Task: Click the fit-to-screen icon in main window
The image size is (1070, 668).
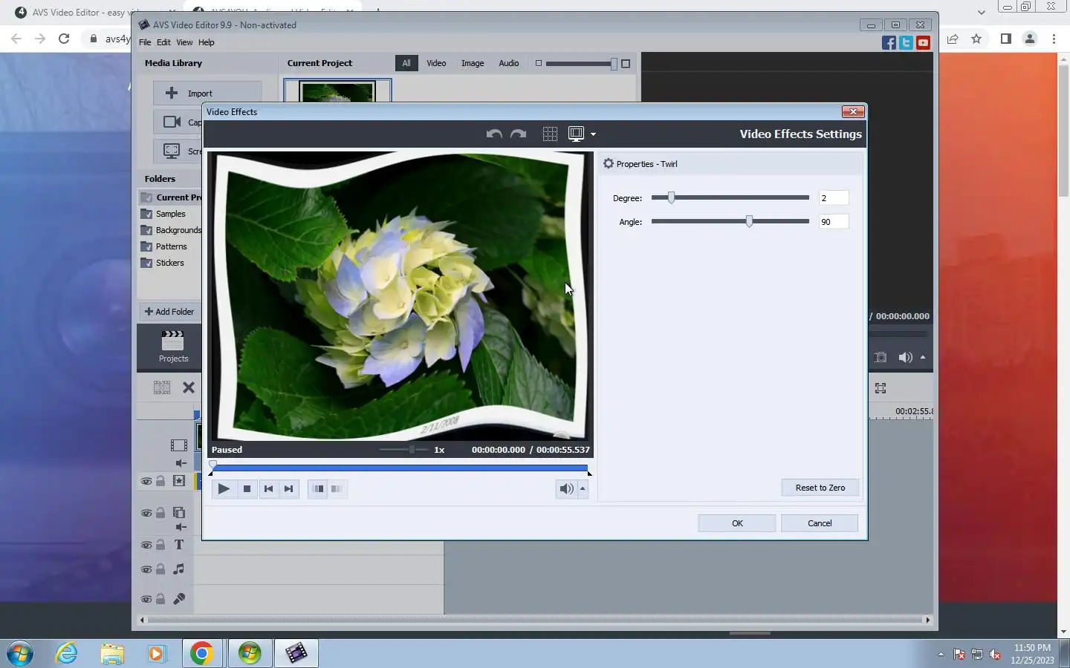Action: point(881,388)
